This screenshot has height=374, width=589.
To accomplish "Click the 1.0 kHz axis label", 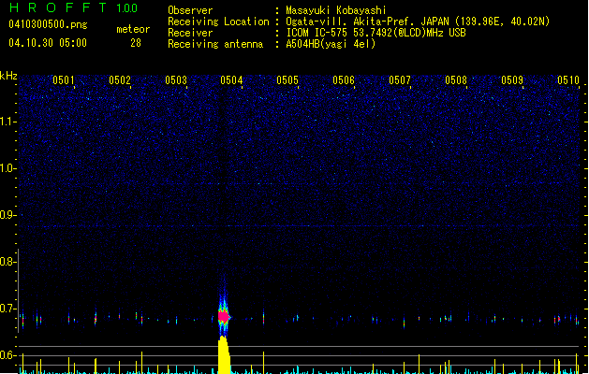I will click(x=8, y=168).
